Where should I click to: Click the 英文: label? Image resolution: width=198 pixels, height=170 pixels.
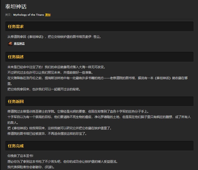[8, 15]
